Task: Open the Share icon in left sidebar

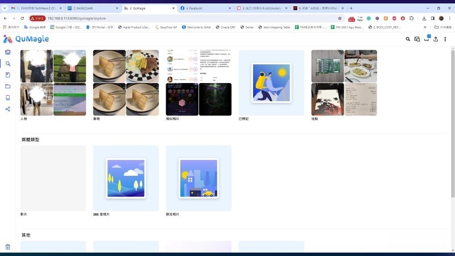Action: tap(8, 109)
